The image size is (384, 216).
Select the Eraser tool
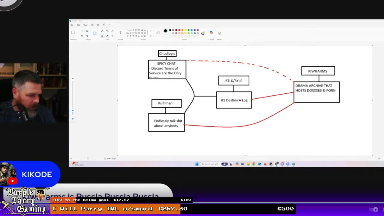click(x=102, y=36)
